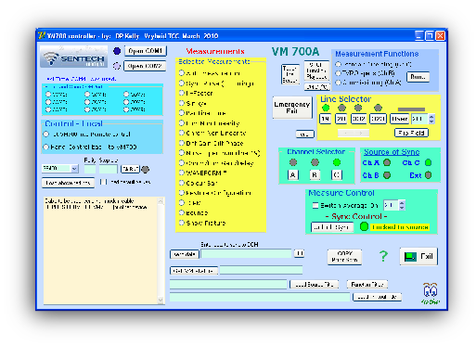Click Open COM1 button
Viewport: 476px width, 346px height.
click(x=146, y=51)
